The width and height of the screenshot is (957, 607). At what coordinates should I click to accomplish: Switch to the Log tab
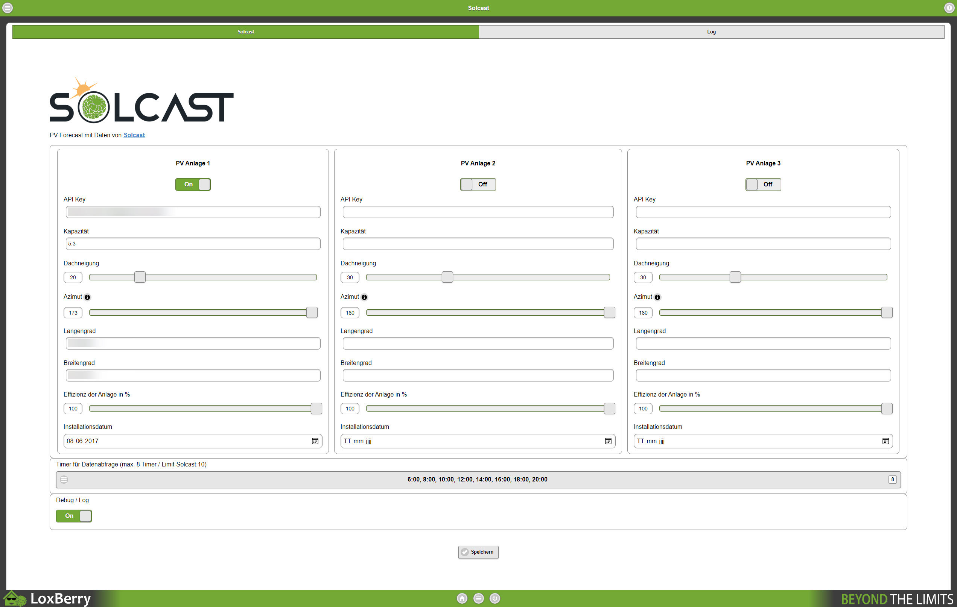(711, 32)
